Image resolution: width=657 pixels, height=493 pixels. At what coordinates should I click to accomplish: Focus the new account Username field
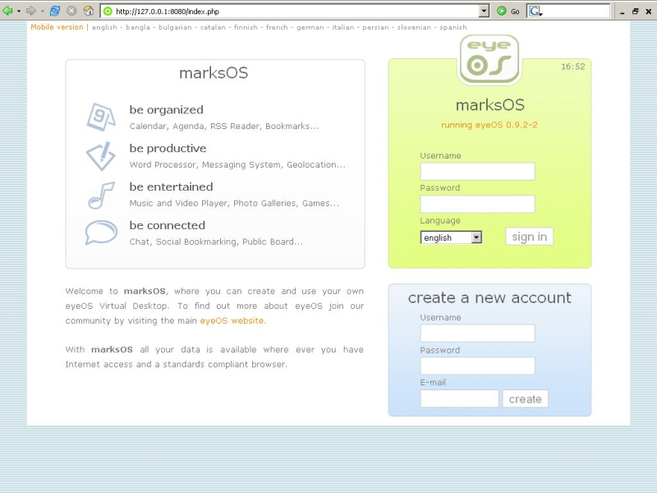[x=477, y=334]
